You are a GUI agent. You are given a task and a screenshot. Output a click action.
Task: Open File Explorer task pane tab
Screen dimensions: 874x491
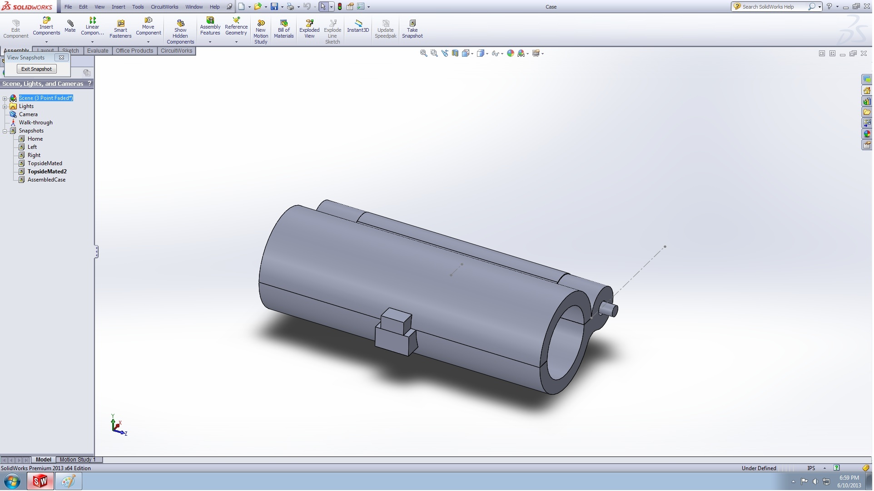click(867, 112)
